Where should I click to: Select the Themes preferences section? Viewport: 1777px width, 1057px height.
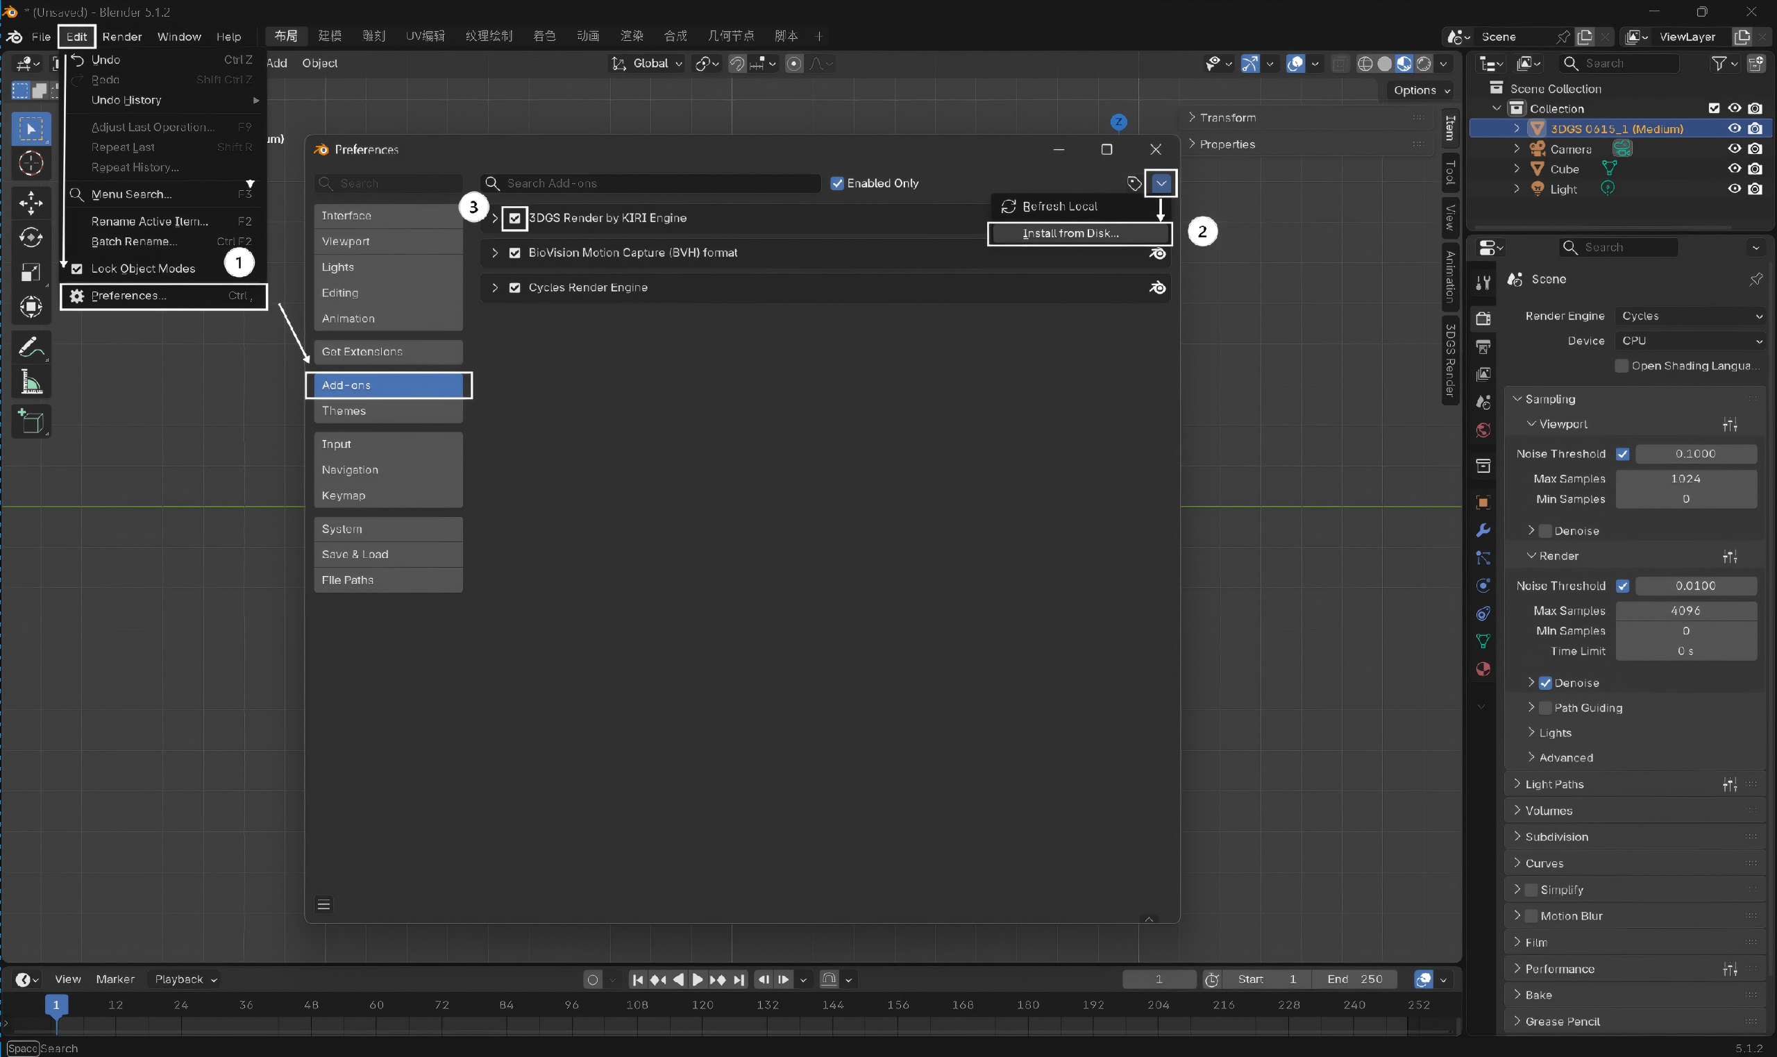click(x=389, y=411)
